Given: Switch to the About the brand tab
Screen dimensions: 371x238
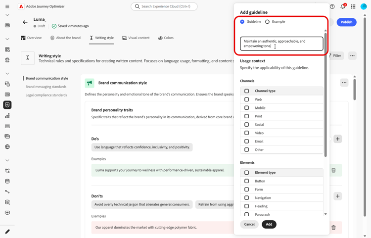Looking at the screenshot, I should pos(65,38).
